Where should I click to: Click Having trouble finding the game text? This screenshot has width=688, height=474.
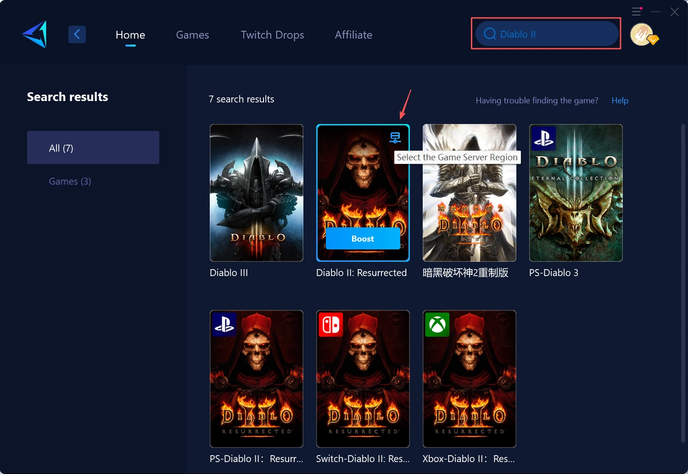(x=537, y=101)
